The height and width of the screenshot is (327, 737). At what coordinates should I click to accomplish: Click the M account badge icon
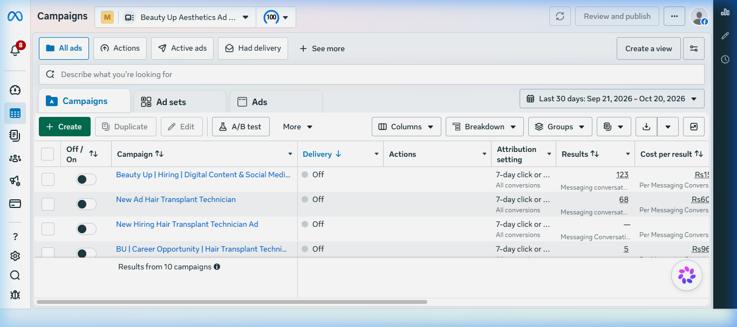(107, 17)
